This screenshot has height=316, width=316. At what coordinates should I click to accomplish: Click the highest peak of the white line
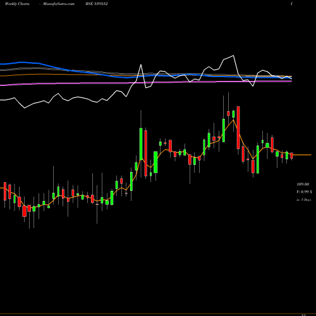point(233,56)
